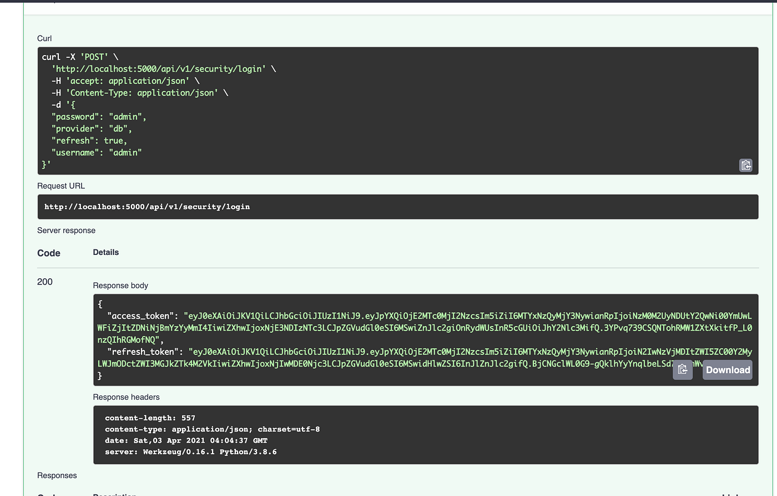
Task: Copy the response body to clipboard
Action: click(682, 370)
